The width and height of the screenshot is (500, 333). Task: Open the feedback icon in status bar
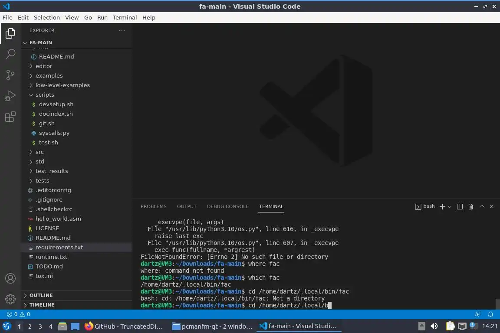(477, 314)
